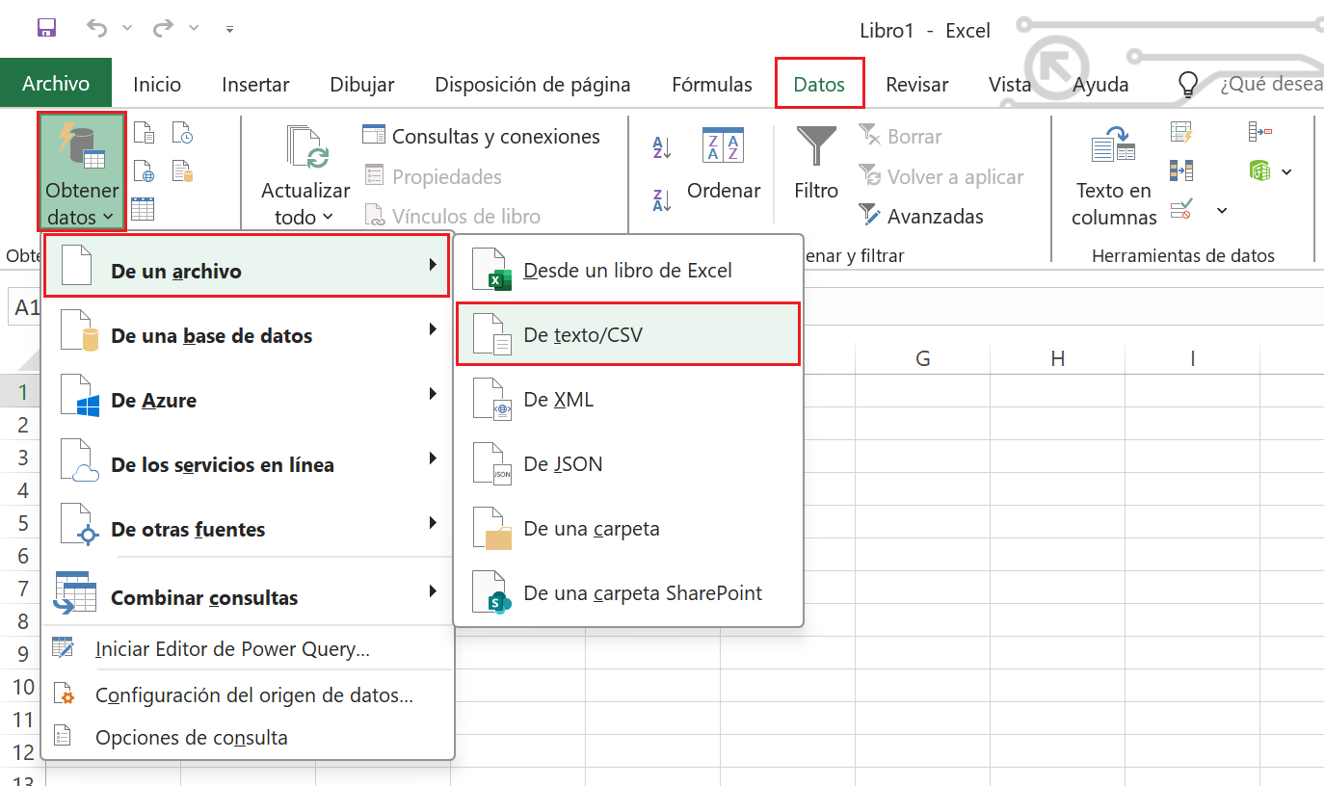Click the Actualizar todo refresh icon
The width and height of the screenshot is (1324, 786).
pos(306,149)
